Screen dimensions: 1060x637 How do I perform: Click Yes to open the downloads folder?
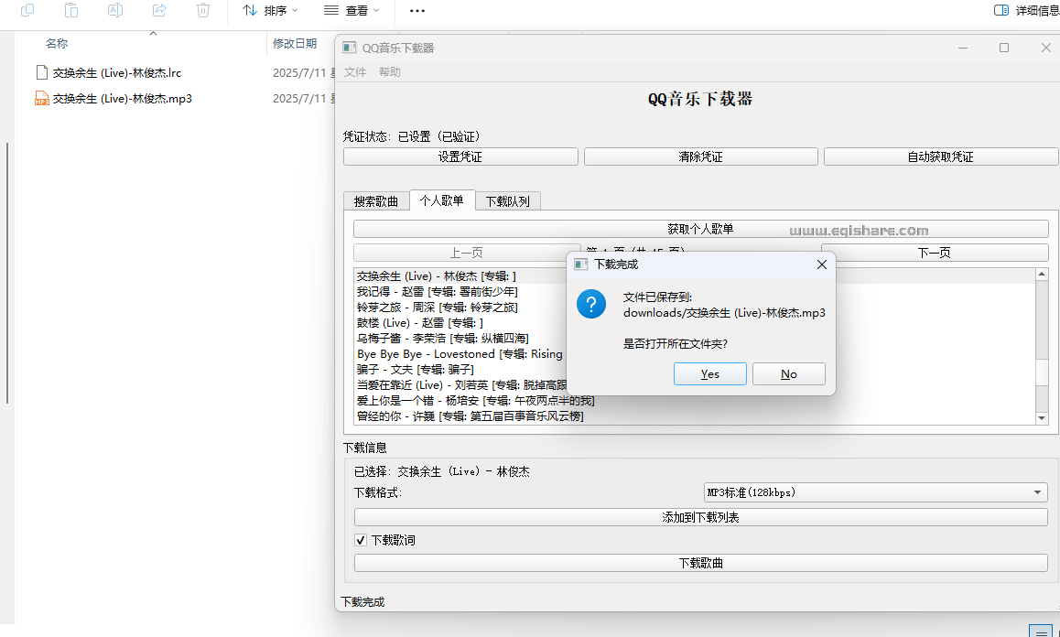tap(709, 373)
